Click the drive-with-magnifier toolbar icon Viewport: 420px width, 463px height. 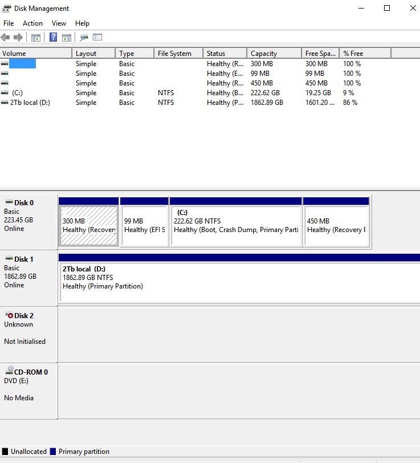tap(84, 38)
